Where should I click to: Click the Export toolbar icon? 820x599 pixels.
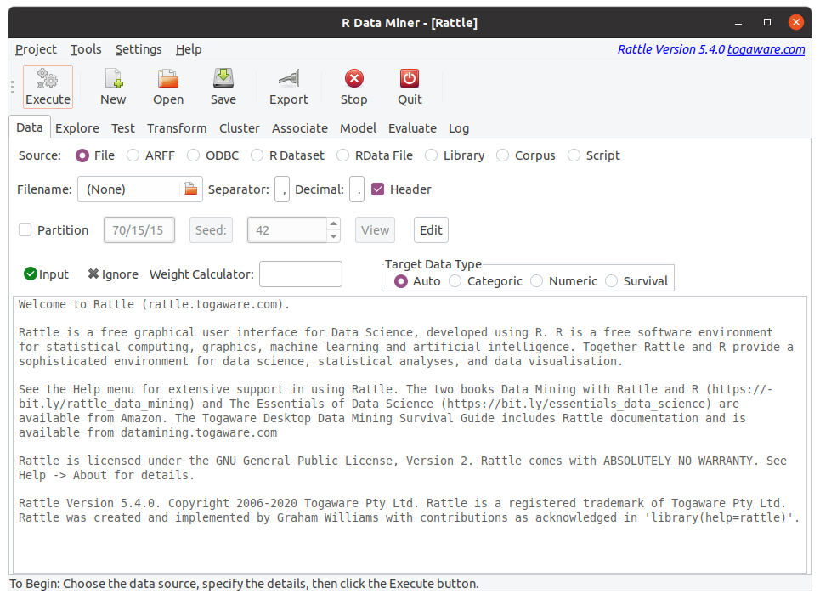(x=289, y=87)
